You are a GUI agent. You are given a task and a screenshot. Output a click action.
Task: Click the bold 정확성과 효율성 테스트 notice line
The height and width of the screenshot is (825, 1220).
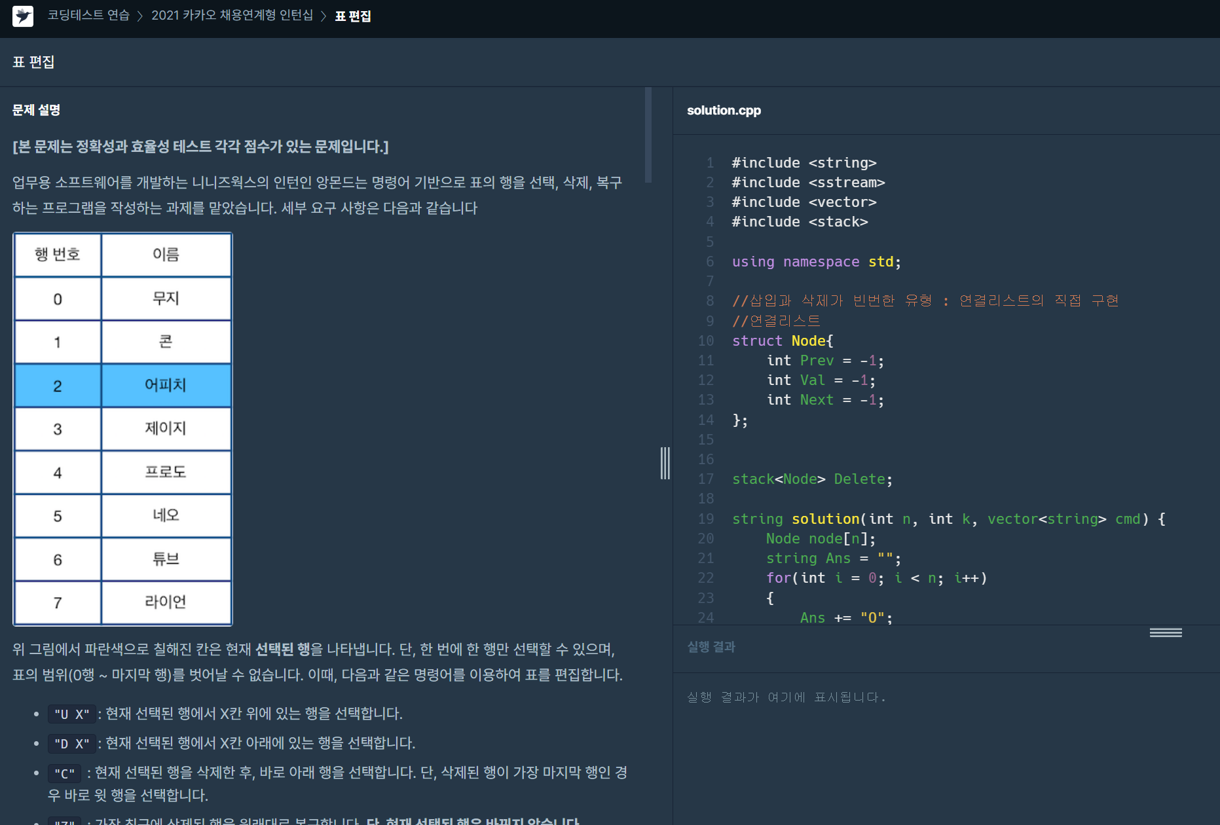click(x=200, y=147)
